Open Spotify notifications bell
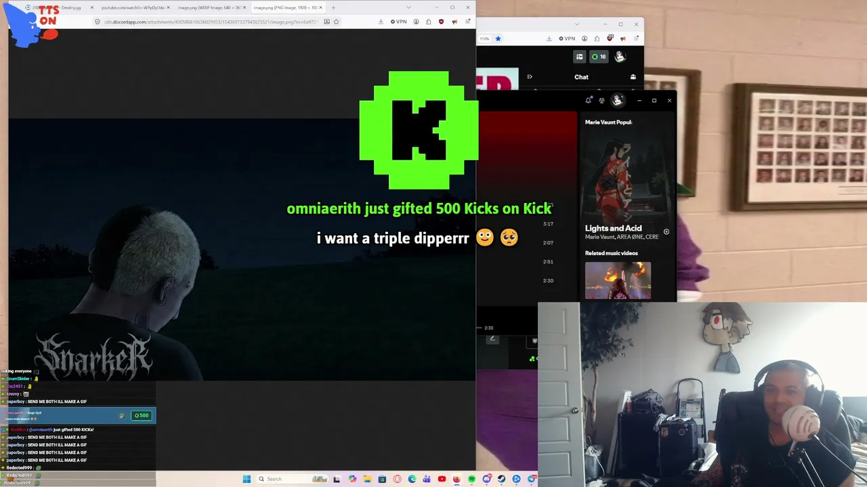The image size is (867, 487). click(x=588, y=101)
